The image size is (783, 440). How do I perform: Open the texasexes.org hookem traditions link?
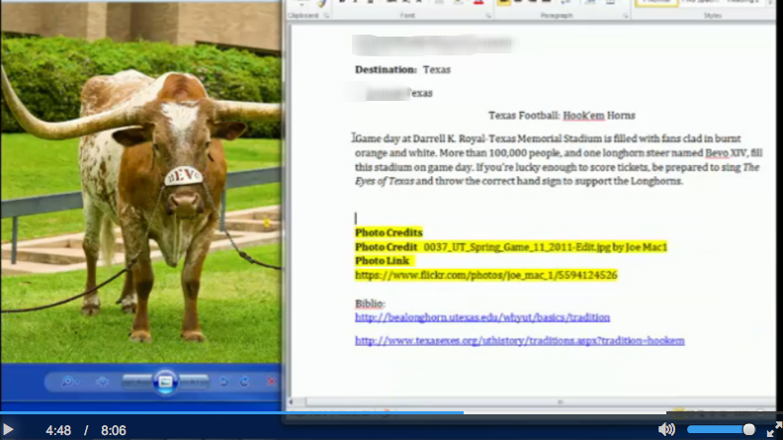click(x=519, y=340)
